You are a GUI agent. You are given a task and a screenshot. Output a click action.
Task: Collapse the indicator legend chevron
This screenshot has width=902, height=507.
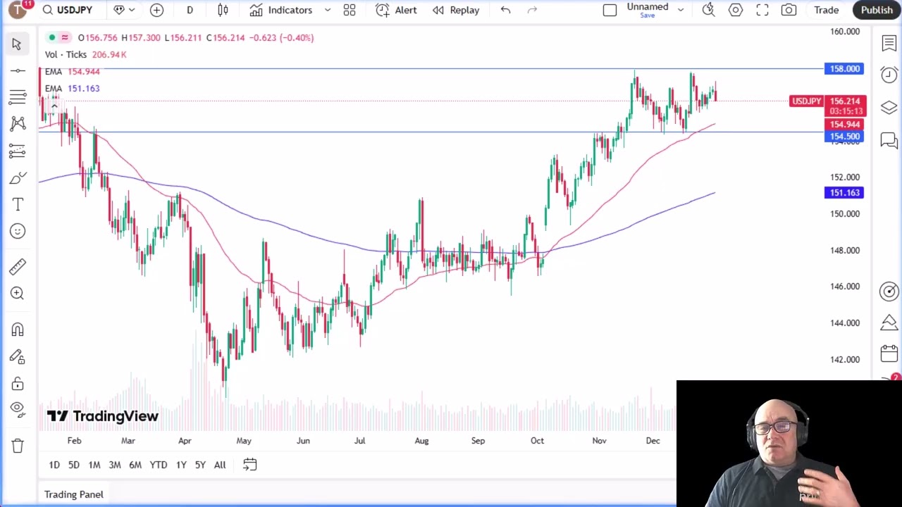click(54, 106)
